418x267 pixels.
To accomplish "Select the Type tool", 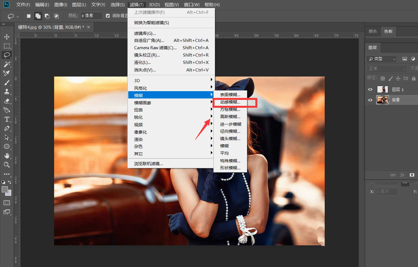I will pyautogui.click(x=7, y=119).
